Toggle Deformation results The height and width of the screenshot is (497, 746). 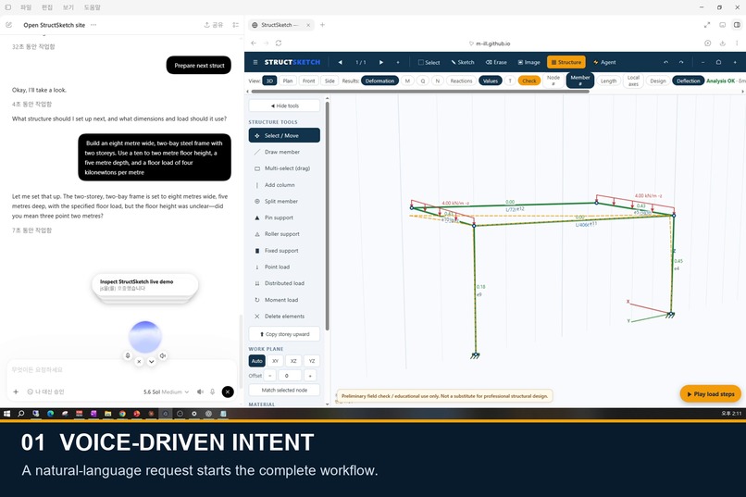(x=379, y=81)
